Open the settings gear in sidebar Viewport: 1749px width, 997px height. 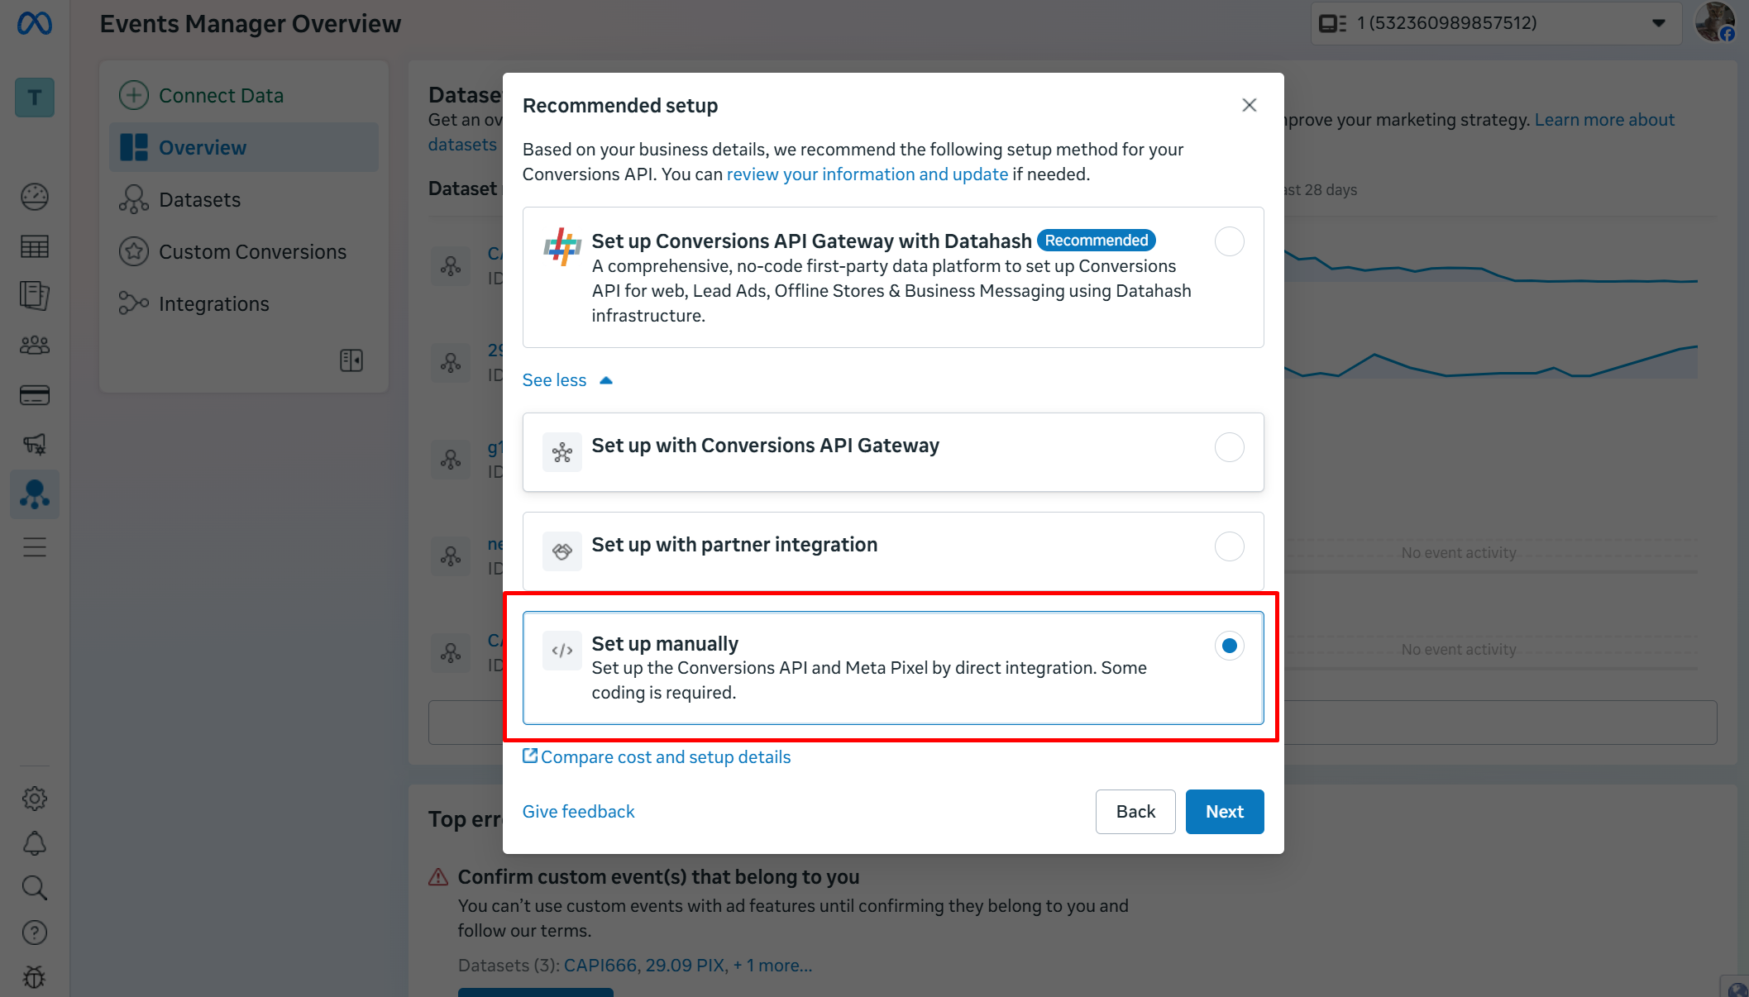tap(35, 799)
